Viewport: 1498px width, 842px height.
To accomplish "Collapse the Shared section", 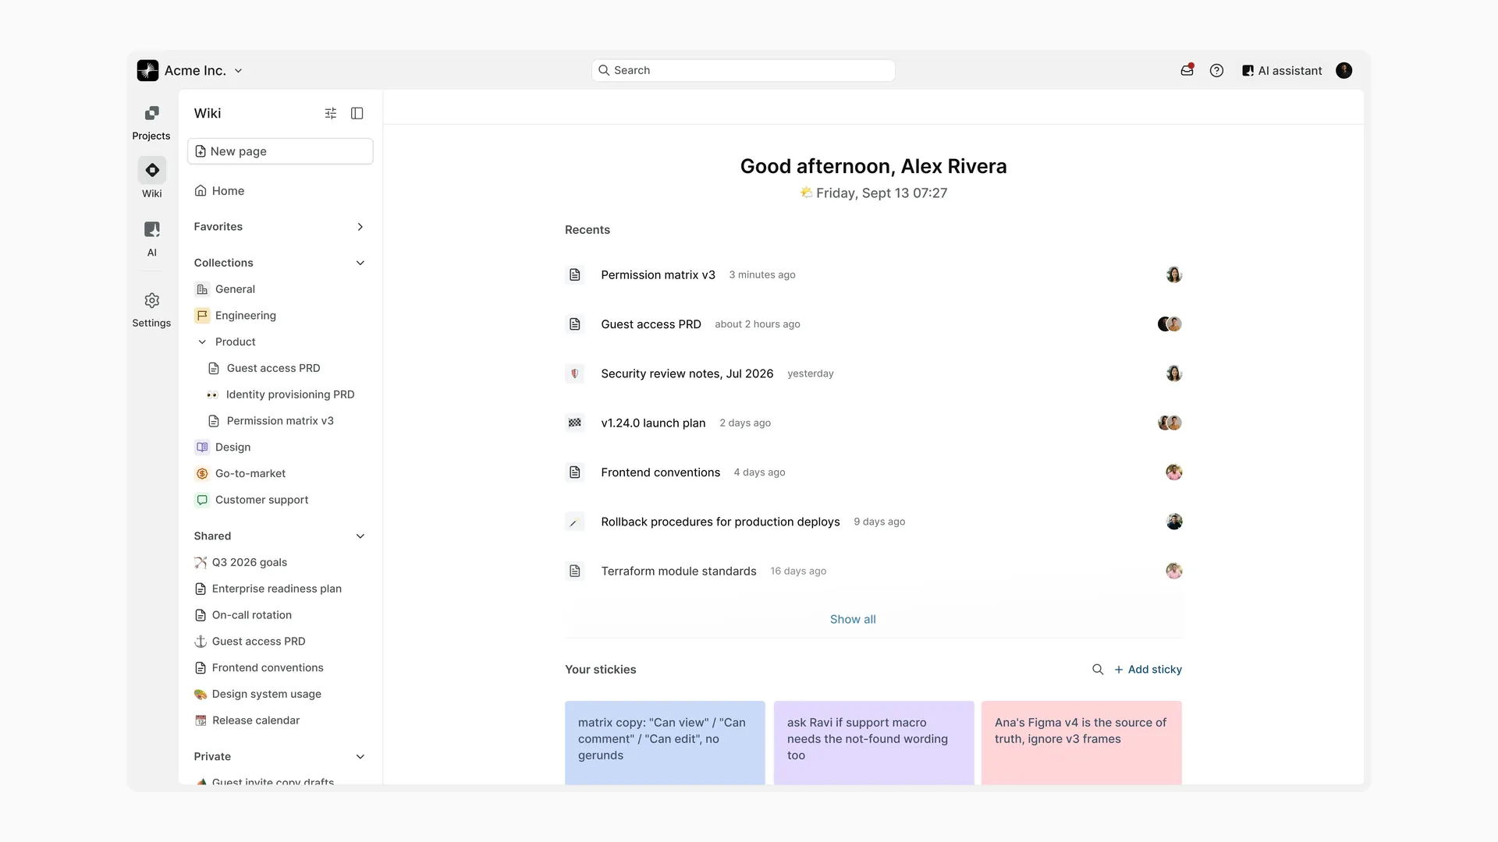I will pos(360,536).
